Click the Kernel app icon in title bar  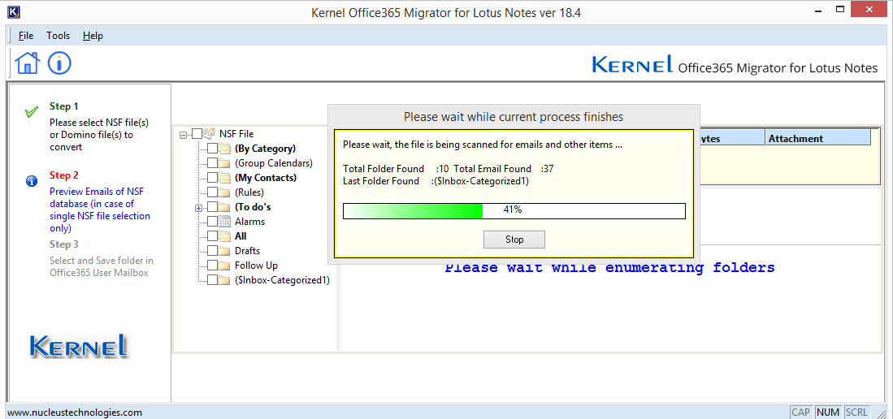pyautogui.click(x=15, y=11)
